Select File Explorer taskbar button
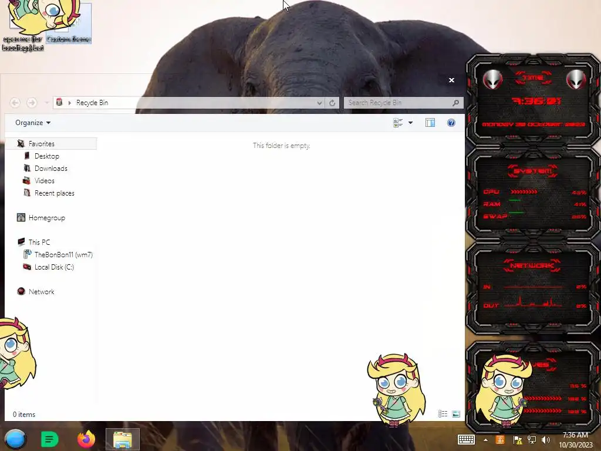The width and height of the screenshot is (601, 451). [x=123, y=439]
